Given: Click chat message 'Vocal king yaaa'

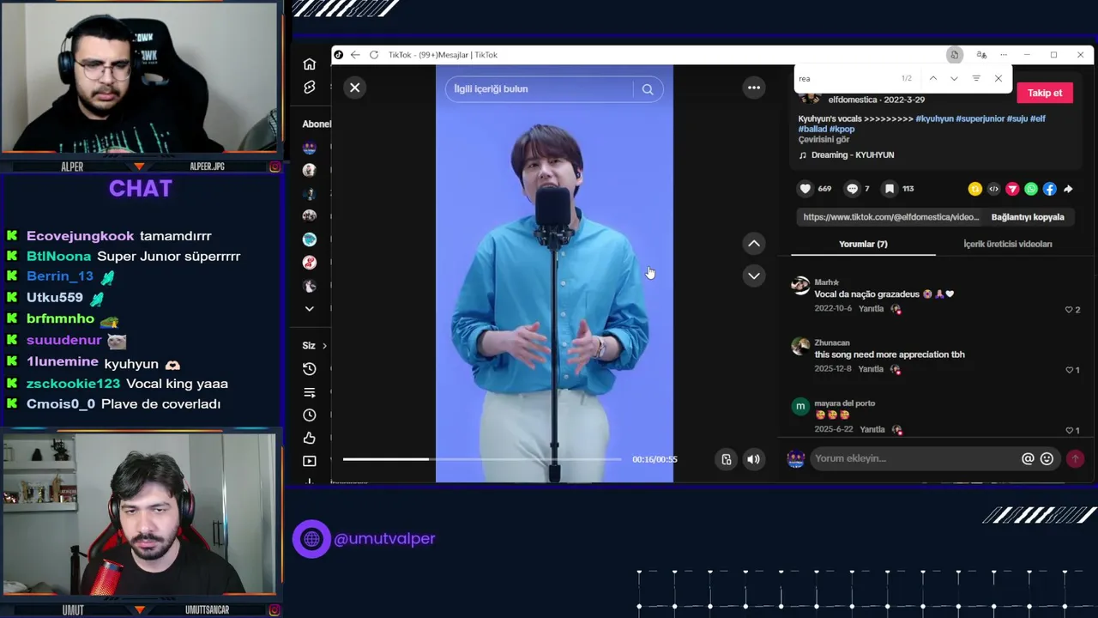Looking at the screenshot, I should [x=177, y=384].
